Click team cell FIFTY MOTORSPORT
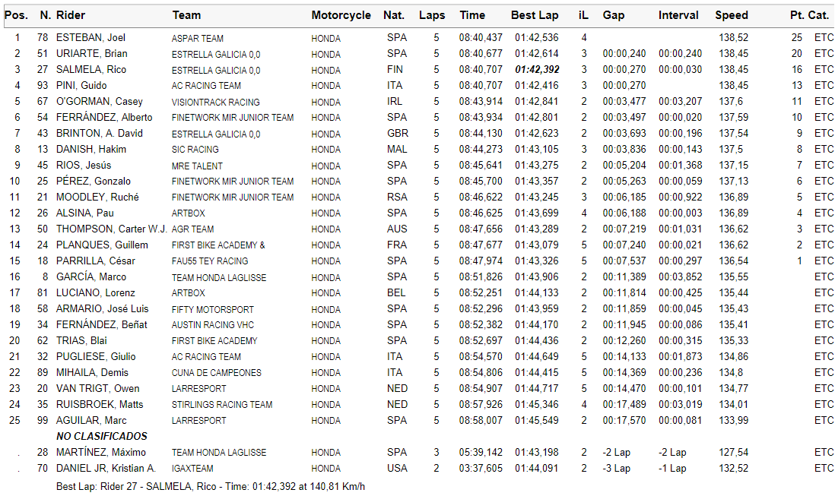835x496 pixels. [213, 309]
